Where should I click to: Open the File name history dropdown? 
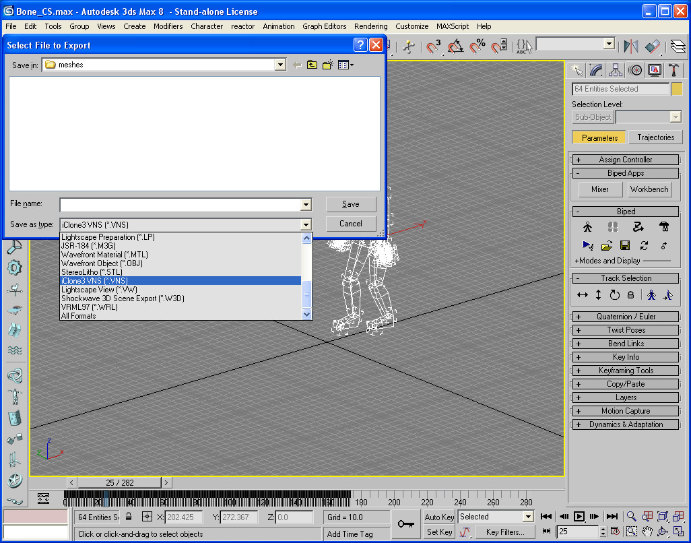[x=306, y=205]
